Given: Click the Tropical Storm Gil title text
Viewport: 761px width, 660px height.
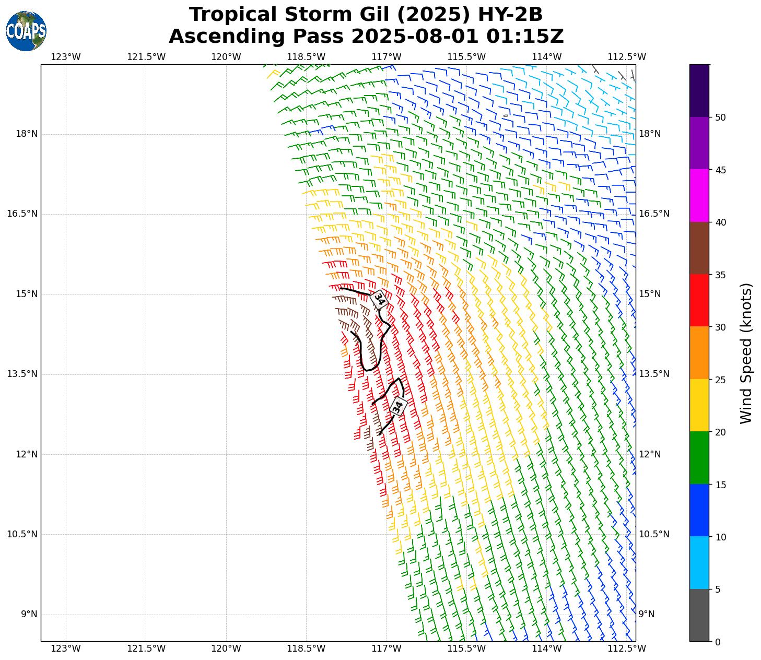Looking at the screenshot, I should tap(366, 15).
